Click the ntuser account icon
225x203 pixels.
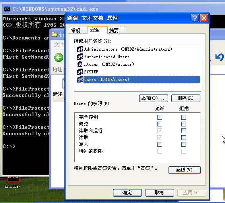(x=80, y=64)
